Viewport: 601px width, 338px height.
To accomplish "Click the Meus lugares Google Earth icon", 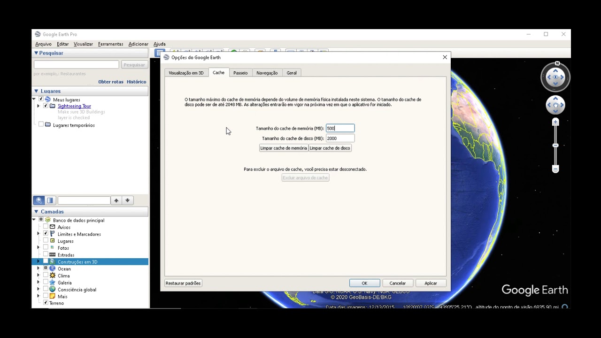I will click(x=47, y=100).
